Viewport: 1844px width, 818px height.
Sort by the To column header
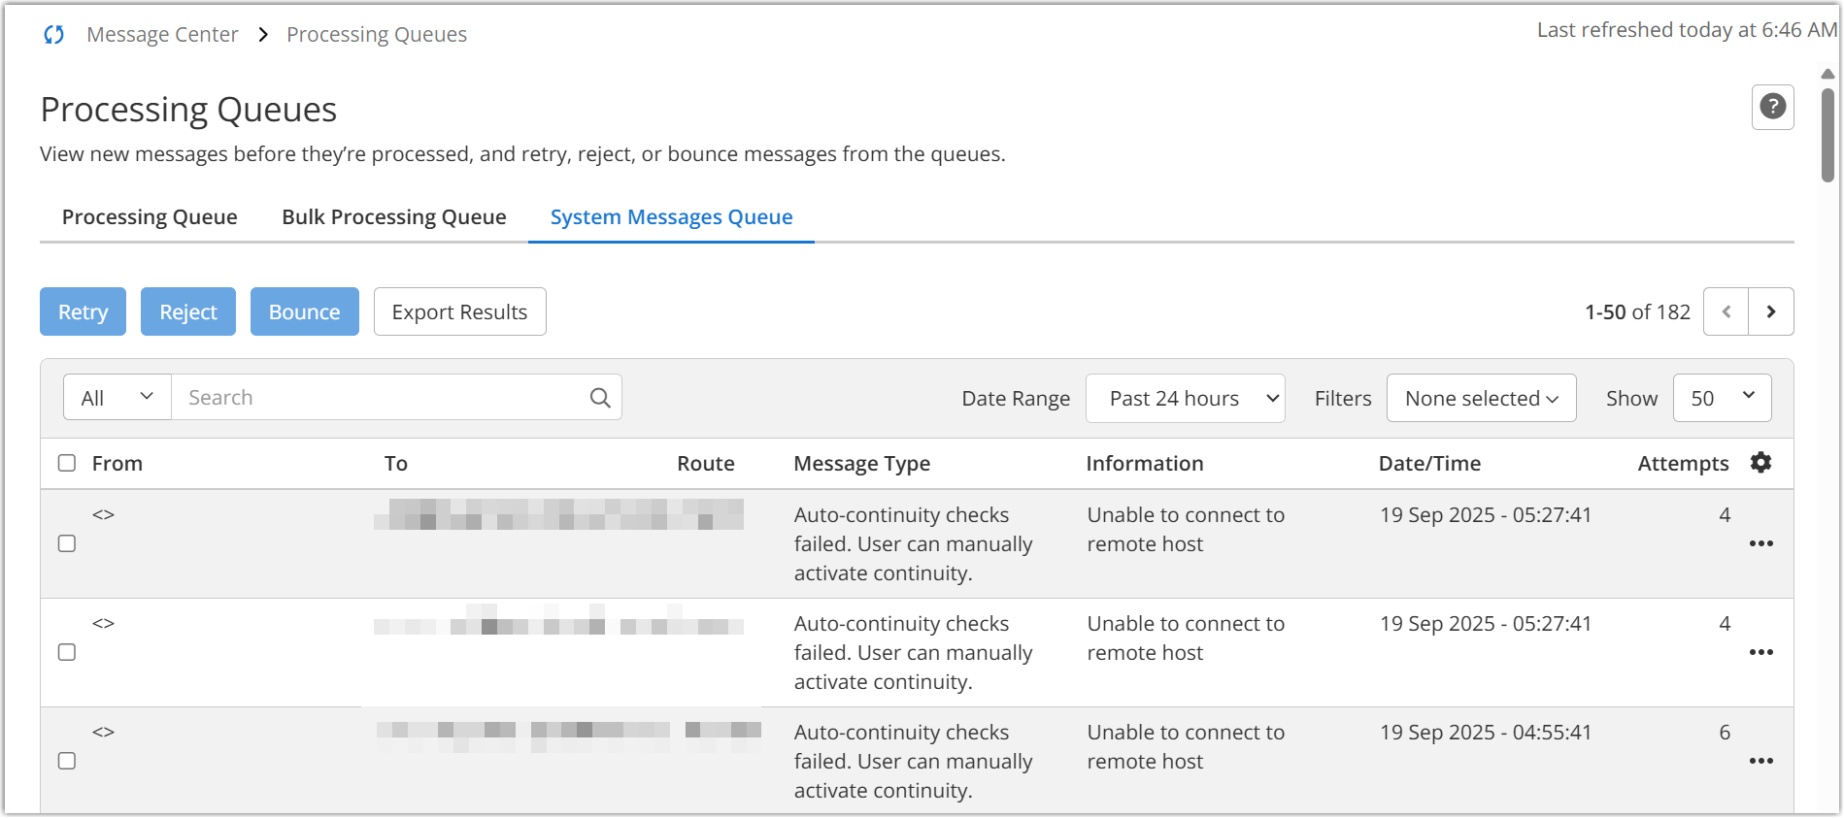point(396,464)
